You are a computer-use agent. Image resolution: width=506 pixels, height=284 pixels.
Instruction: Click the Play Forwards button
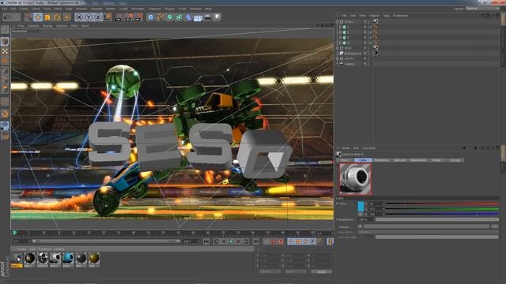tap(231, 241)
